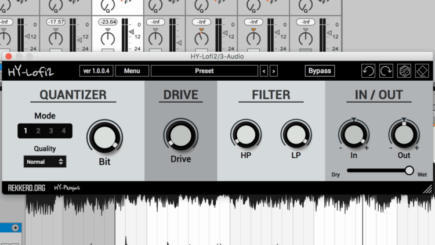Click the undo arrow icon in HY-Lofi2
Screen dimensions: 435x245
[x=368, y=71]
